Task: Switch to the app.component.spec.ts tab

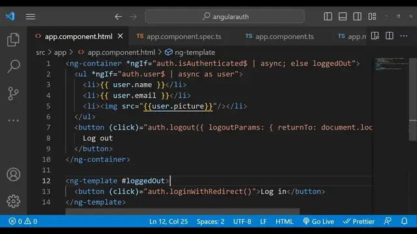Action: 179,36
